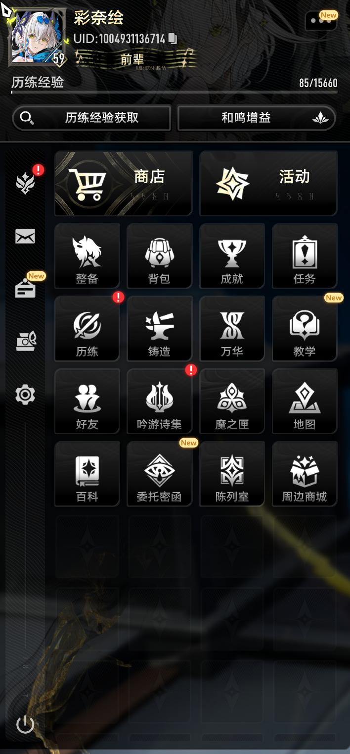Select the 成就 trophy icon
This screenshot has height=754, width=350.
point(232,256)
